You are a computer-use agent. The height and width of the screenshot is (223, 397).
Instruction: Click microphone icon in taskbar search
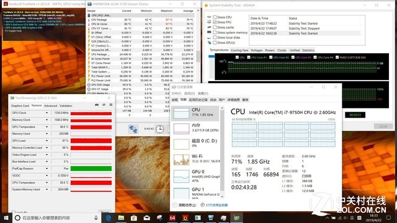pos(96,217)
